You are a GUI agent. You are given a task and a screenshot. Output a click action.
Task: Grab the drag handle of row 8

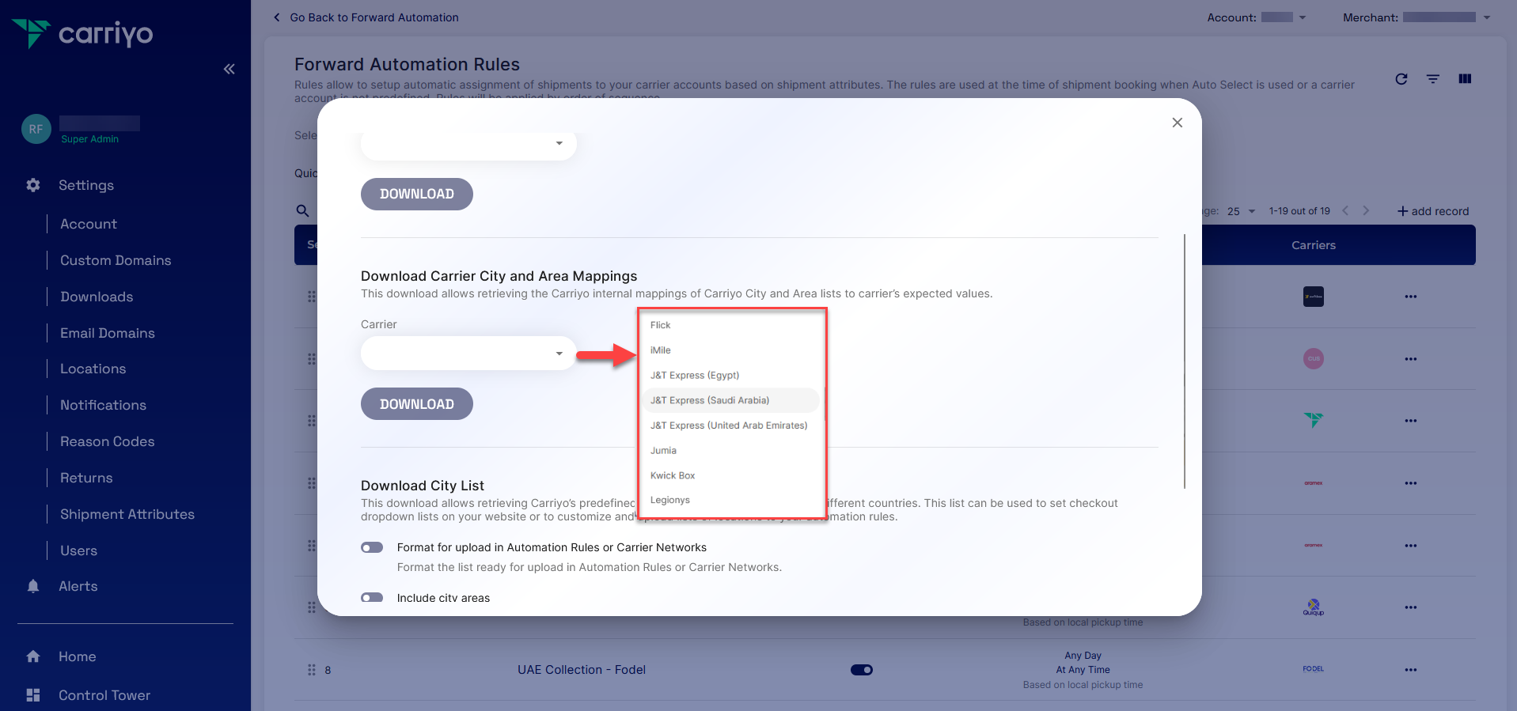[x=311, y=670]
